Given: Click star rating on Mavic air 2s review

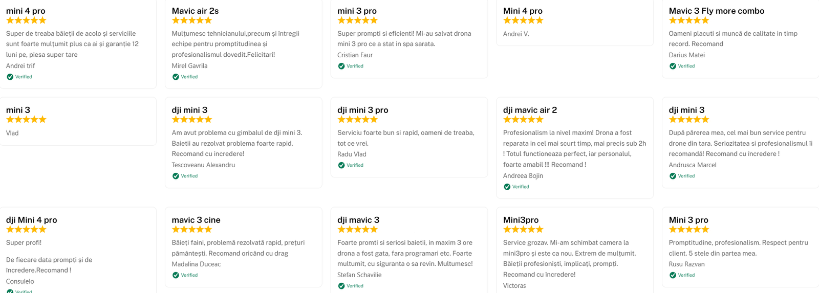Looking at the screenshot, I should 191,20.
